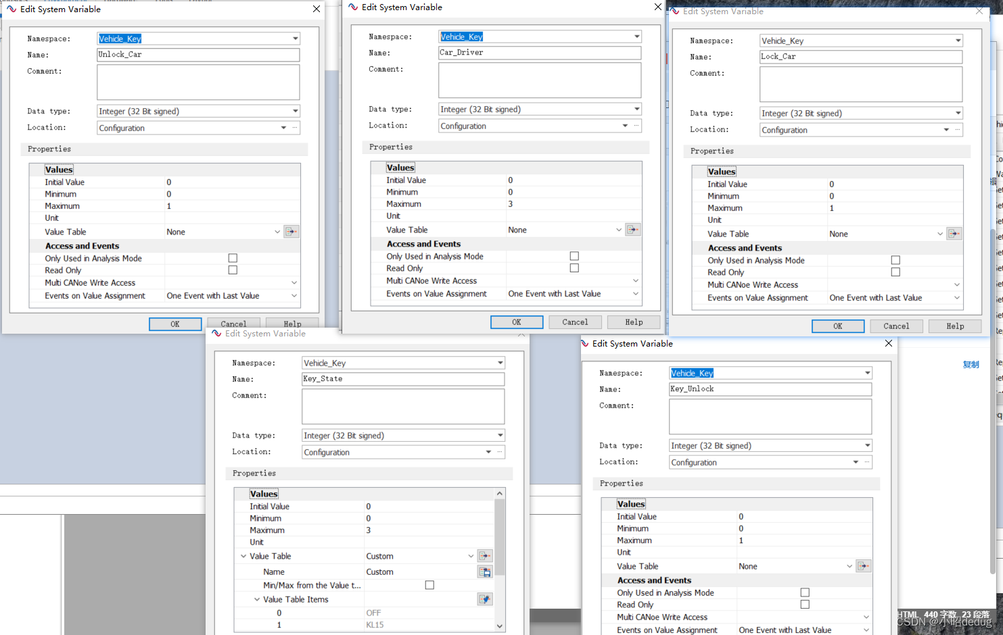1003x635 pixels.
Task: Open Events on Value Assignment dropdown in Lock_Car
Action: 956,298
